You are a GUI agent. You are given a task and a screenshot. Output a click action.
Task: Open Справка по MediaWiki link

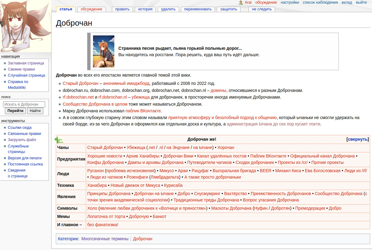tap(18, 85)
